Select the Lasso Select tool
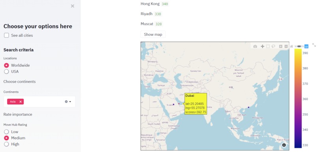Image resolution: width=318 pixels, height=152 pixels. 273,46
